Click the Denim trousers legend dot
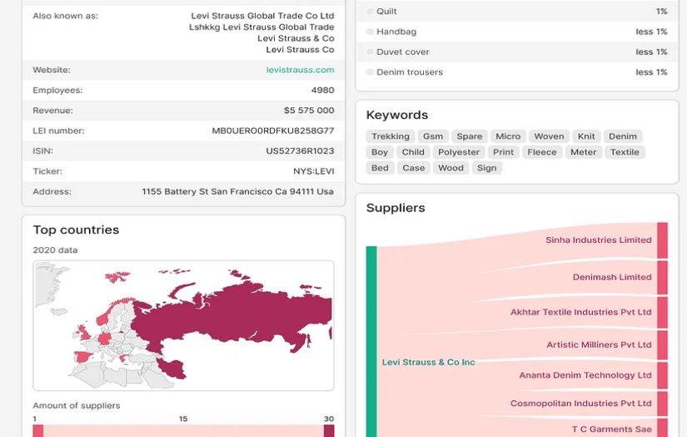Image resolution: width=687 pixels, height=437 pixels. [x=371, y=72]
